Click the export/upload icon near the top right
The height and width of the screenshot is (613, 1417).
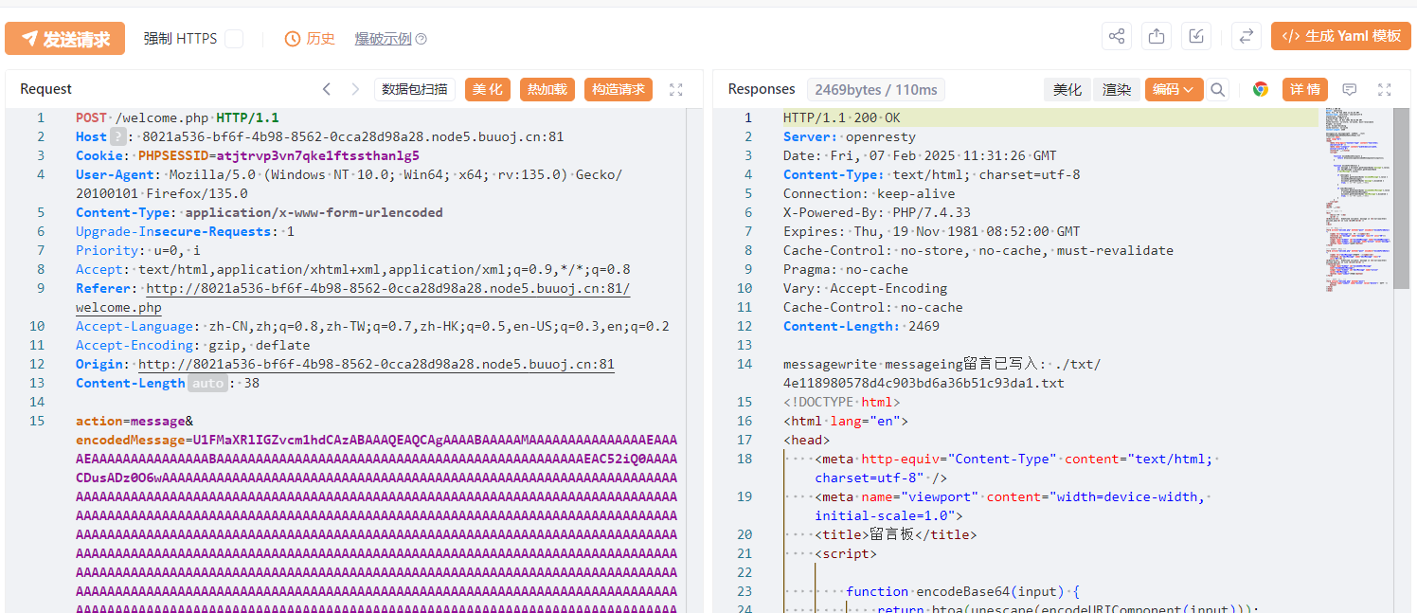coord(1156,35)
